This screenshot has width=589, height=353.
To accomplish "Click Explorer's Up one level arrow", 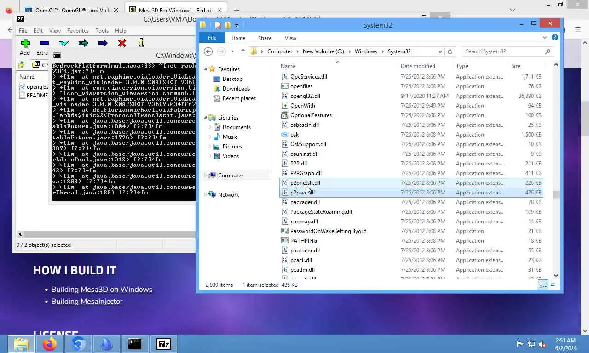I will pos(243,51).
